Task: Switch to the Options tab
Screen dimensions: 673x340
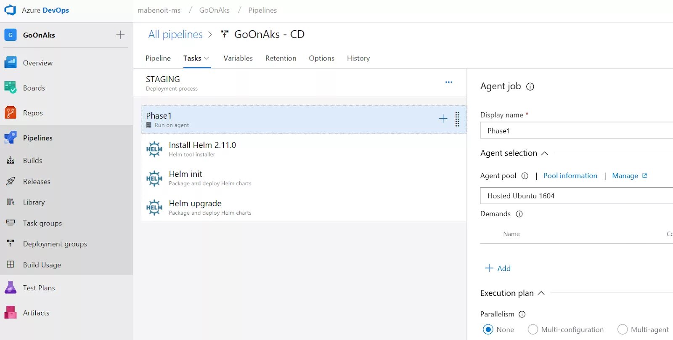Action: coord(321,58)
